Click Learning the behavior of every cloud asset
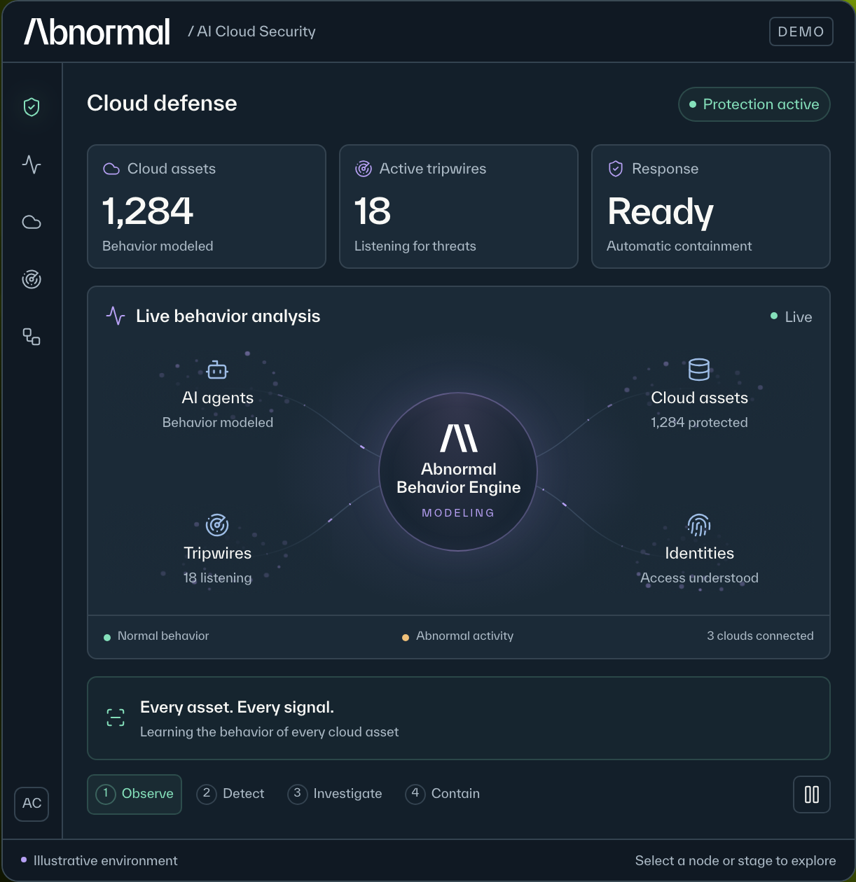Screen dimensions: 856x882 269,731
